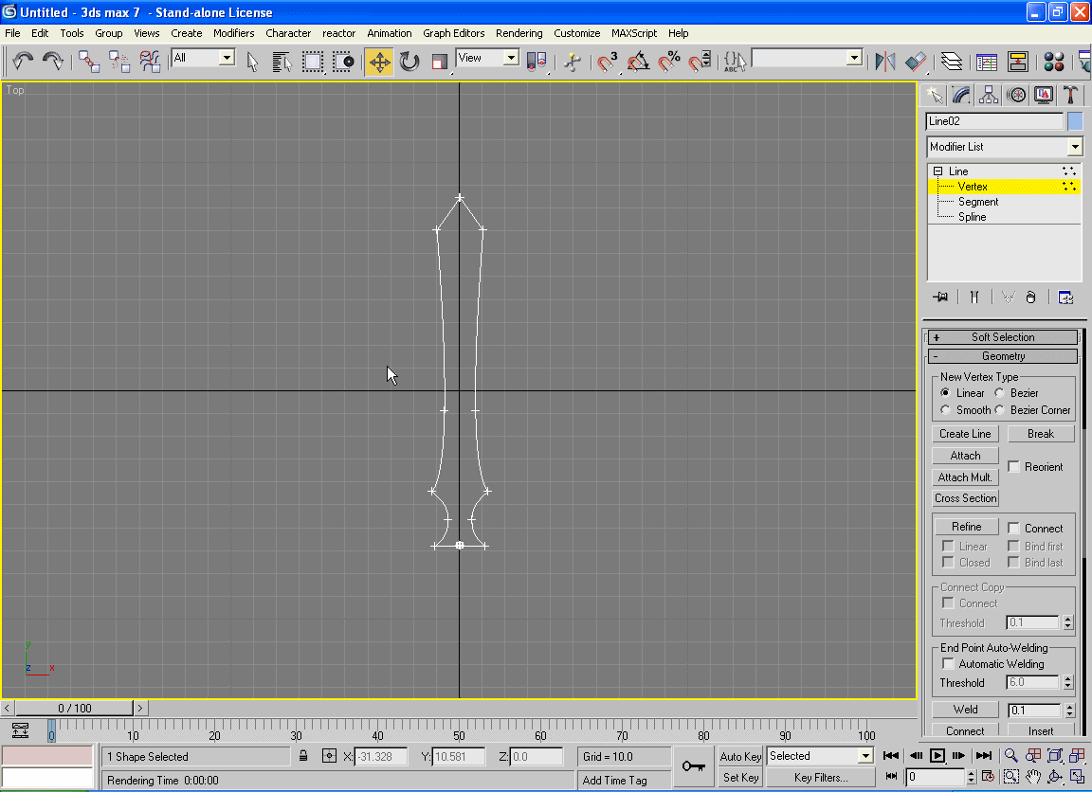Select the Select and Move tool
The image size is (1092, 792).
pyautogui.click(x=379, y=62)
